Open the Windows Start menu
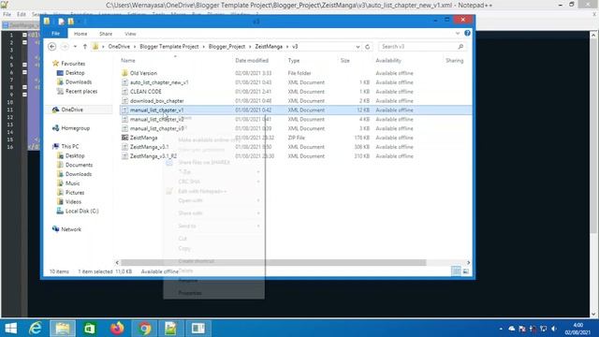The image size is (599, 337). (x=10, y=329)
